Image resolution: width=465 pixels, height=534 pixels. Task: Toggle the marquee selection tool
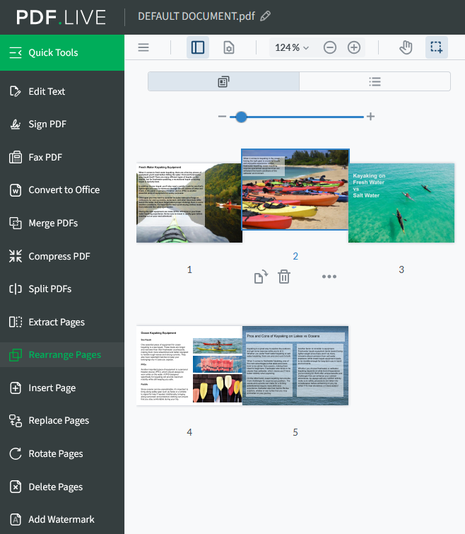pyautogui.click(x=436, y=47)
